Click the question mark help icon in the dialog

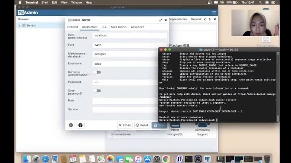pos(80,125)
